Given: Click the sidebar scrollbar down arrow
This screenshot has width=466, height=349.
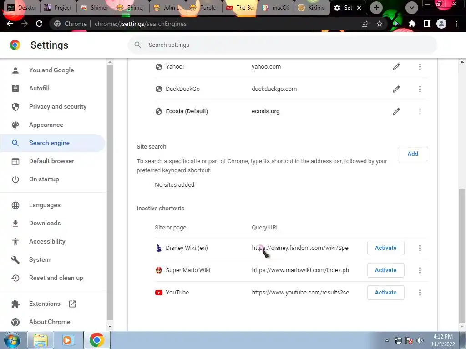Looking at the screenshot, I should 110,326.
